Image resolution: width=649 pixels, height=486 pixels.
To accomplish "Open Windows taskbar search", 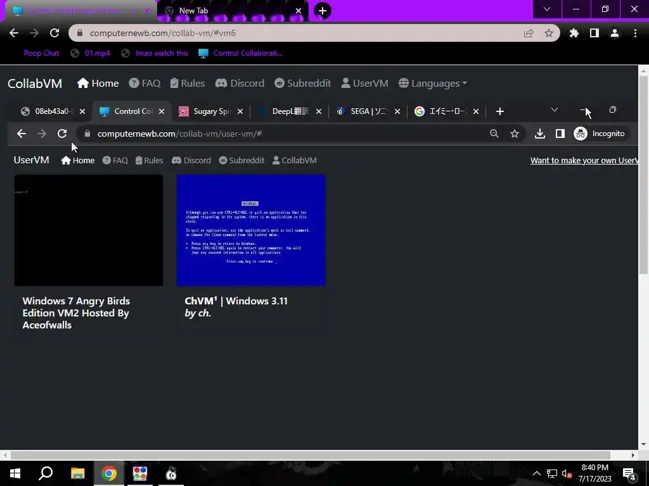I will tap(46, 473).
